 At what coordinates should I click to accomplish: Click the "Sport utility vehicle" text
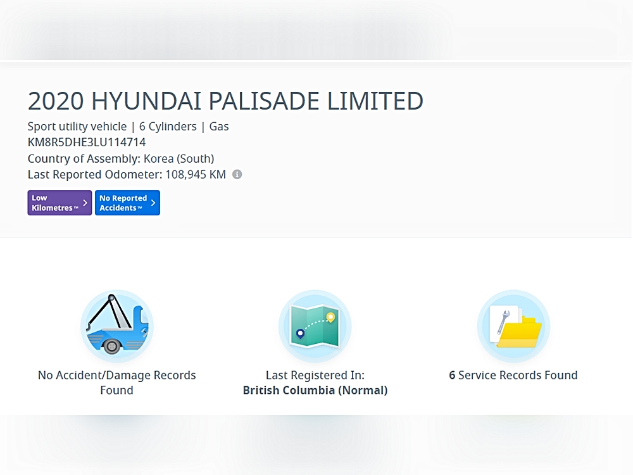[77, 126]
